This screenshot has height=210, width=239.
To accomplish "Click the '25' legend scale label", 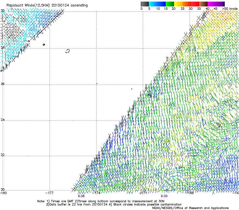I will [182, 9].
